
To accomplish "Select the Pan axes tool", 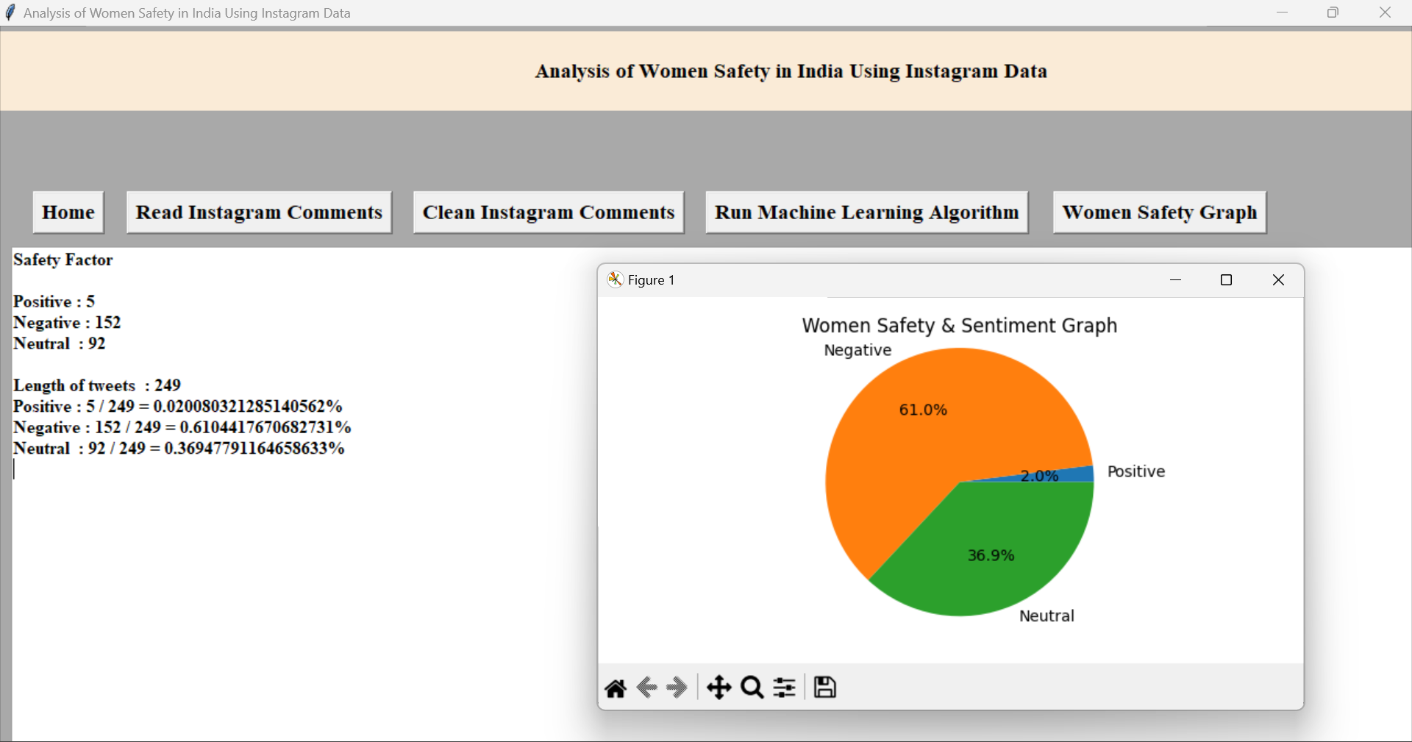I will pyautogui.click(x=719, y=688).
